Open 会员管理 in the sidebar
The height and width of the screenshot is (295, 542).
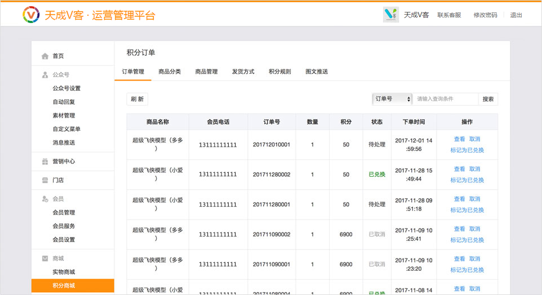click(x=64, y=213)
